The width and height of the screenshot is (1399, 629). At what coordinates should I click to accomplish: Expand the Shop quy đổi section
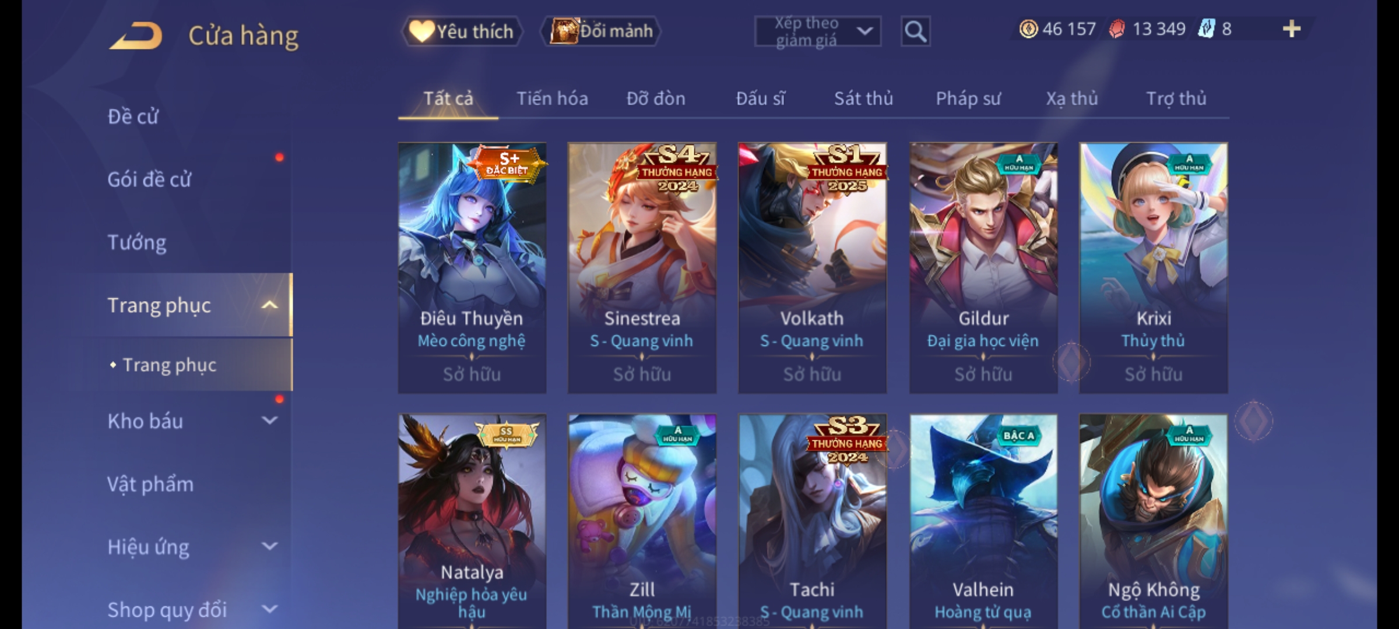click(269, 609)
